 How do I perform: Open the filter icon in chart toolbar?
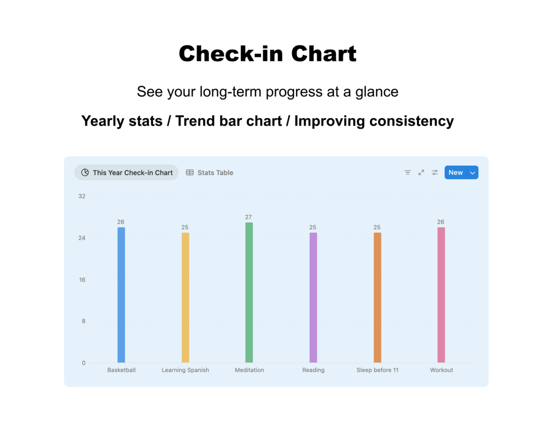[407, 172]
